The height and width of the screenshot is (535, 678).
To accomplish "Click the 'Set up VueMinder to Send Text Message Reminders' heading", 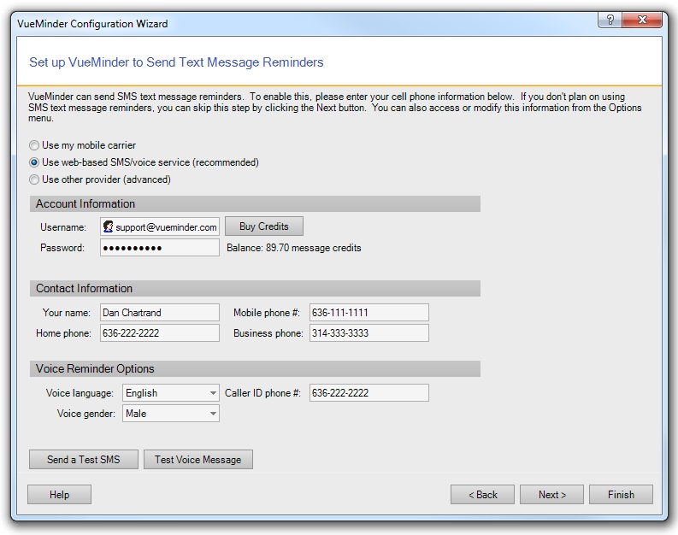I will coord(176,62).
